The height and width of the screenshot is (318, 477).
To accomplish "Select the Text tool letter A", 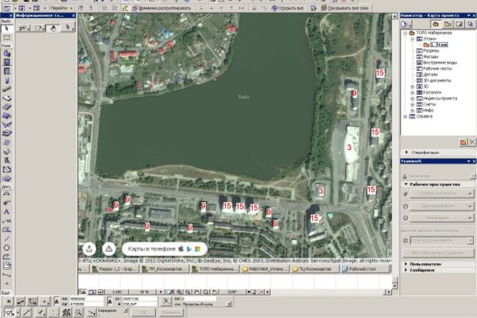I will (x=6, y=211).
